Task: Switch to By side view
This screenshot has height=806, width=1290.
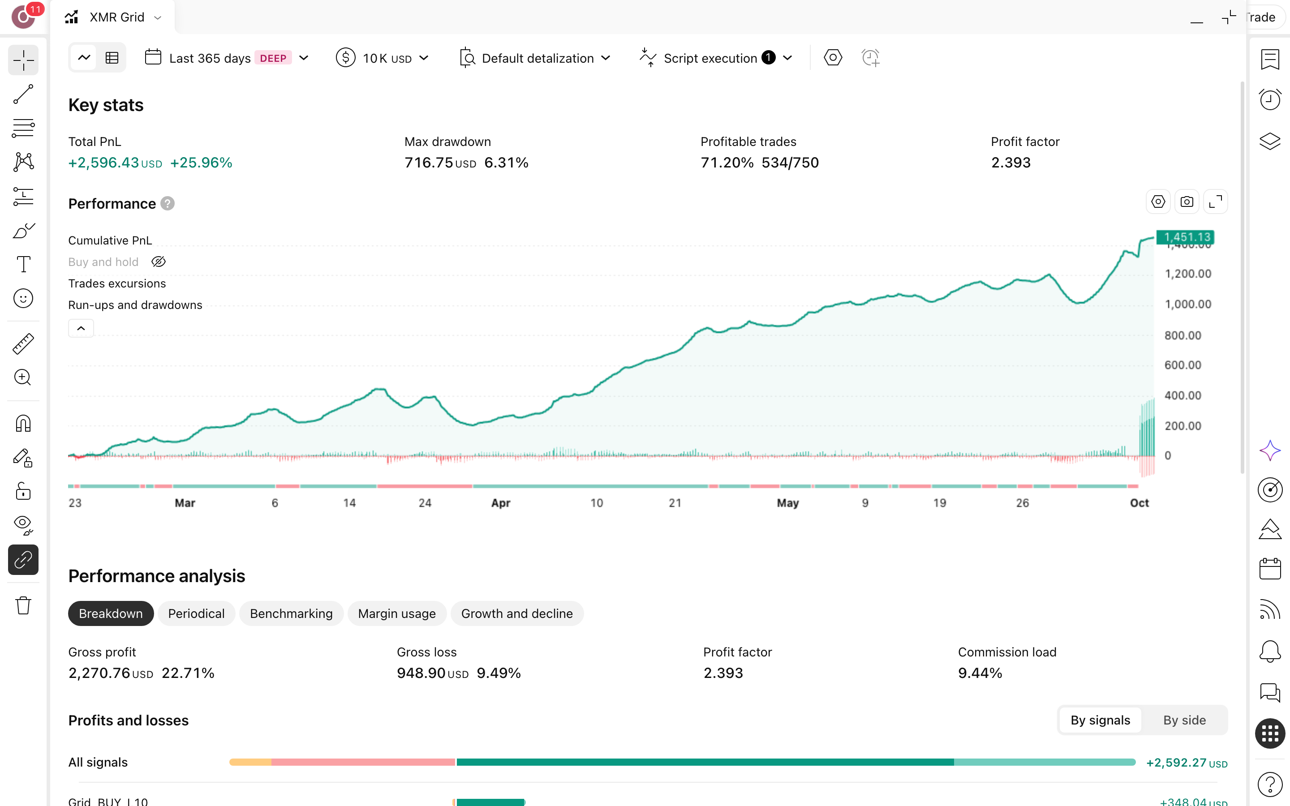Action: (x=1184, y=720)
